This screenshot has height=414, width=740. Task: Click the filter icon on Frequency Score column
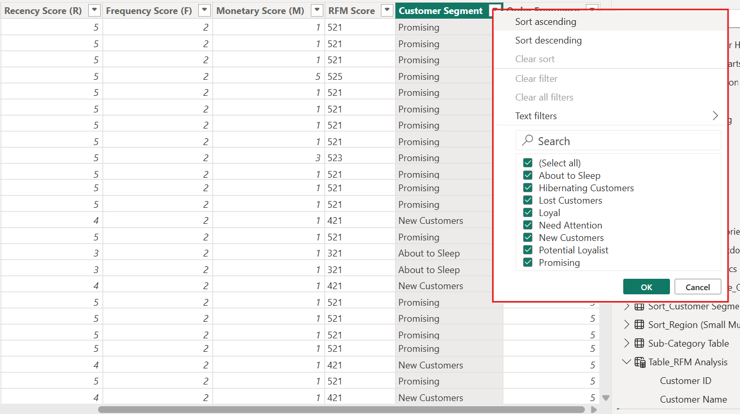tap(203, 10)
